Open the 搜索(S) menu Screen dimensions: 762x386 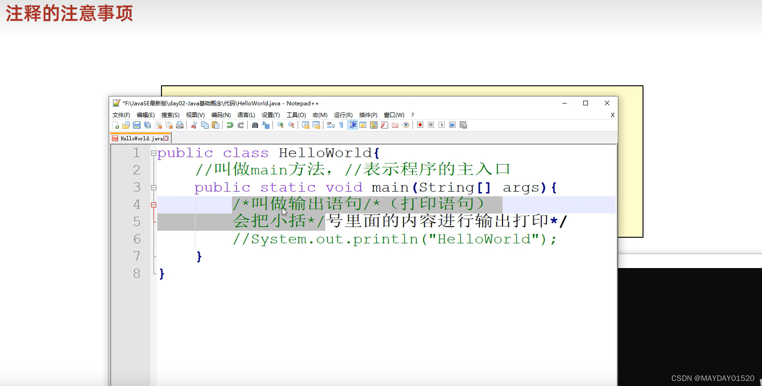click(170, 115)
